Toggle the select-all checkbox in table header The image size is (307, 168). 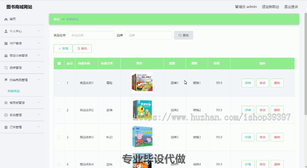point(59,63)
